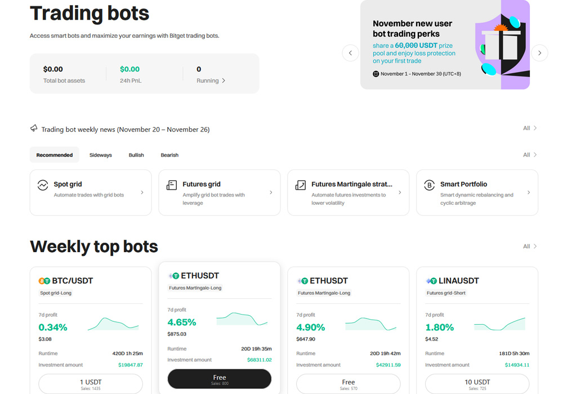This screenshot has height=394, width=563.
Task: Show the previous banner with the left arrow
Action: 350,53
